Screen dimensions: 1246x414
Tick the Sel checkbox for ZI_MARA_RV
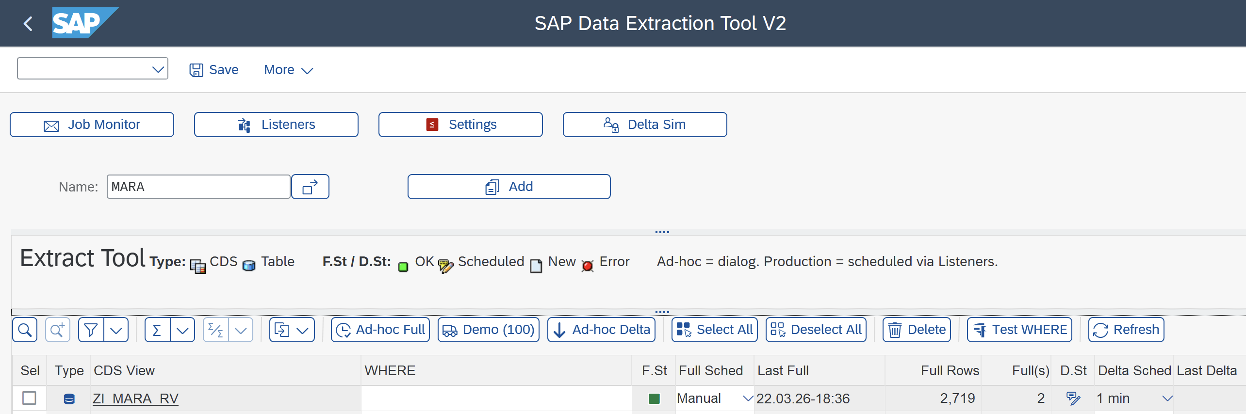click(x=29, y=398)
